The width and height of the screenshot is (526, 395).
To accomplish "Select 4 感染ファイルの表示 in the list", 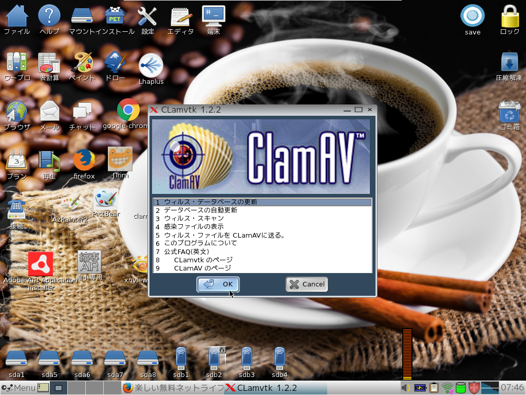I will [x=262, y=227].
